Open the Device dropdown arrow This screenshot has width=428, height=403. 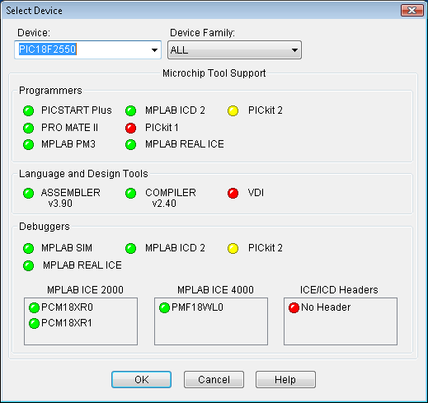154,50
